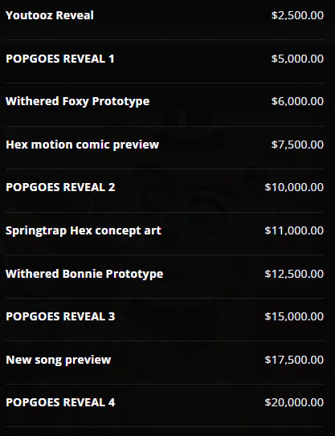Click the $15,000.00 goal amount
This screenshot has width=335, height=436.
(294, 316)
